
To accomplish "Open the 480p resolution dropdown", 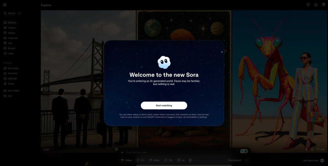I will (154, 160).
